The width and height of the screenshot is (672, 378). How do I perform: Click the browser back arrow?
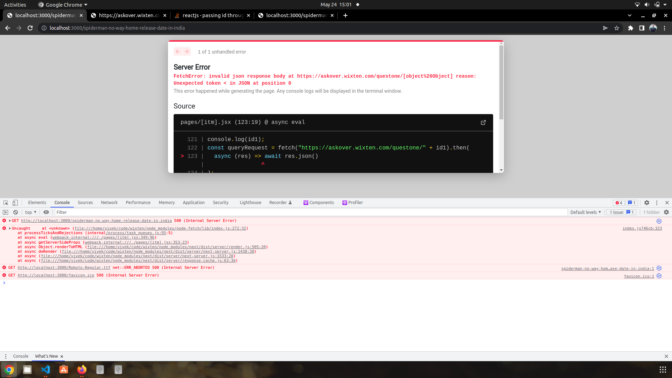8,28
